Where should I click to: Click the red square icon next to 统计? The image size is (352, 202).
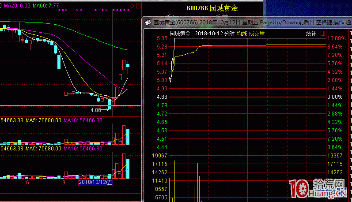pos(323,34)
